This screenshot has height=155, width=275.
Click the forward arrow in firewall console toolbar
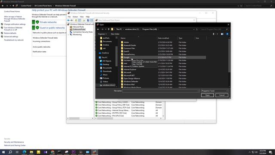coord(72,20)
